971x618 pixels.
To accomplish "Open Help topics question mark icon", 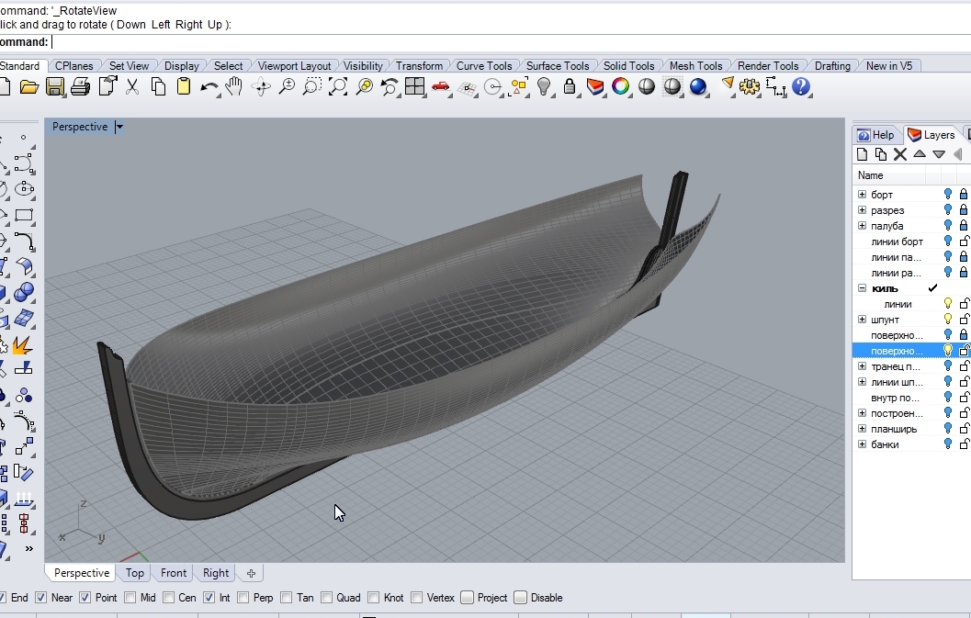I will [x=801, y=87].
